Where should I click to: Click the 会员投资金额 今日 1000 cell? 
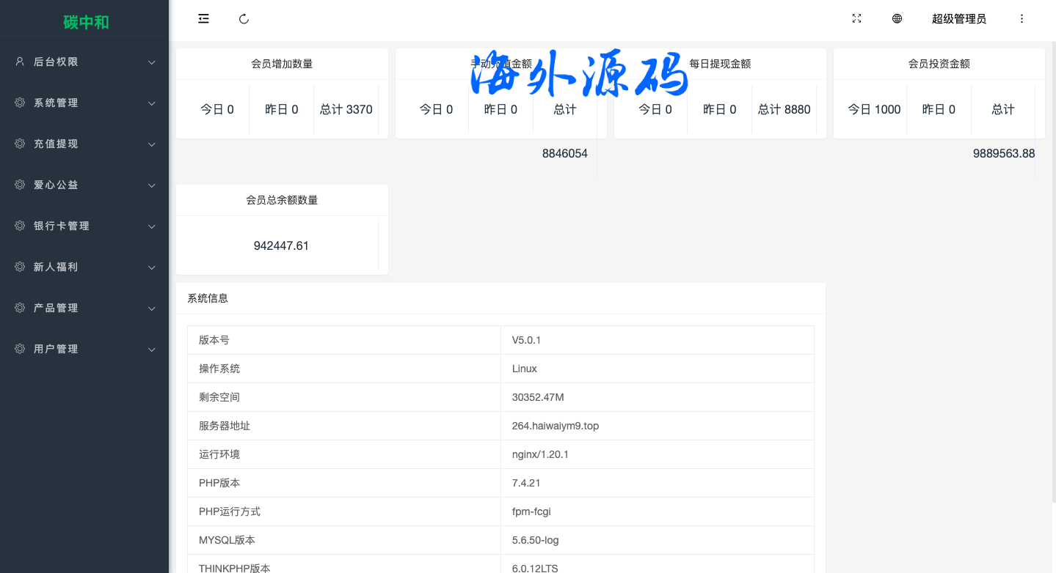[x=874, y=110]
